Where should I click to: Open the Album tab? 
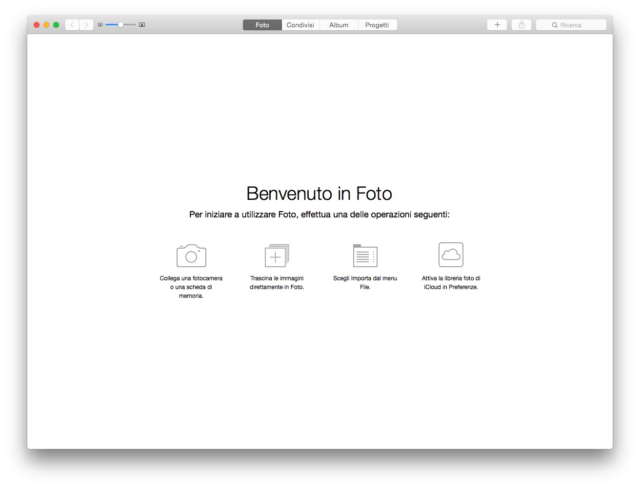[x=339, y=25]
